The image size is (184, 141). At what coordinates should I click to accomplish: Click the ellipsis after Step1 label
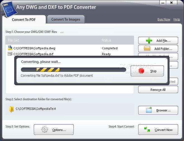click(62, 32)
